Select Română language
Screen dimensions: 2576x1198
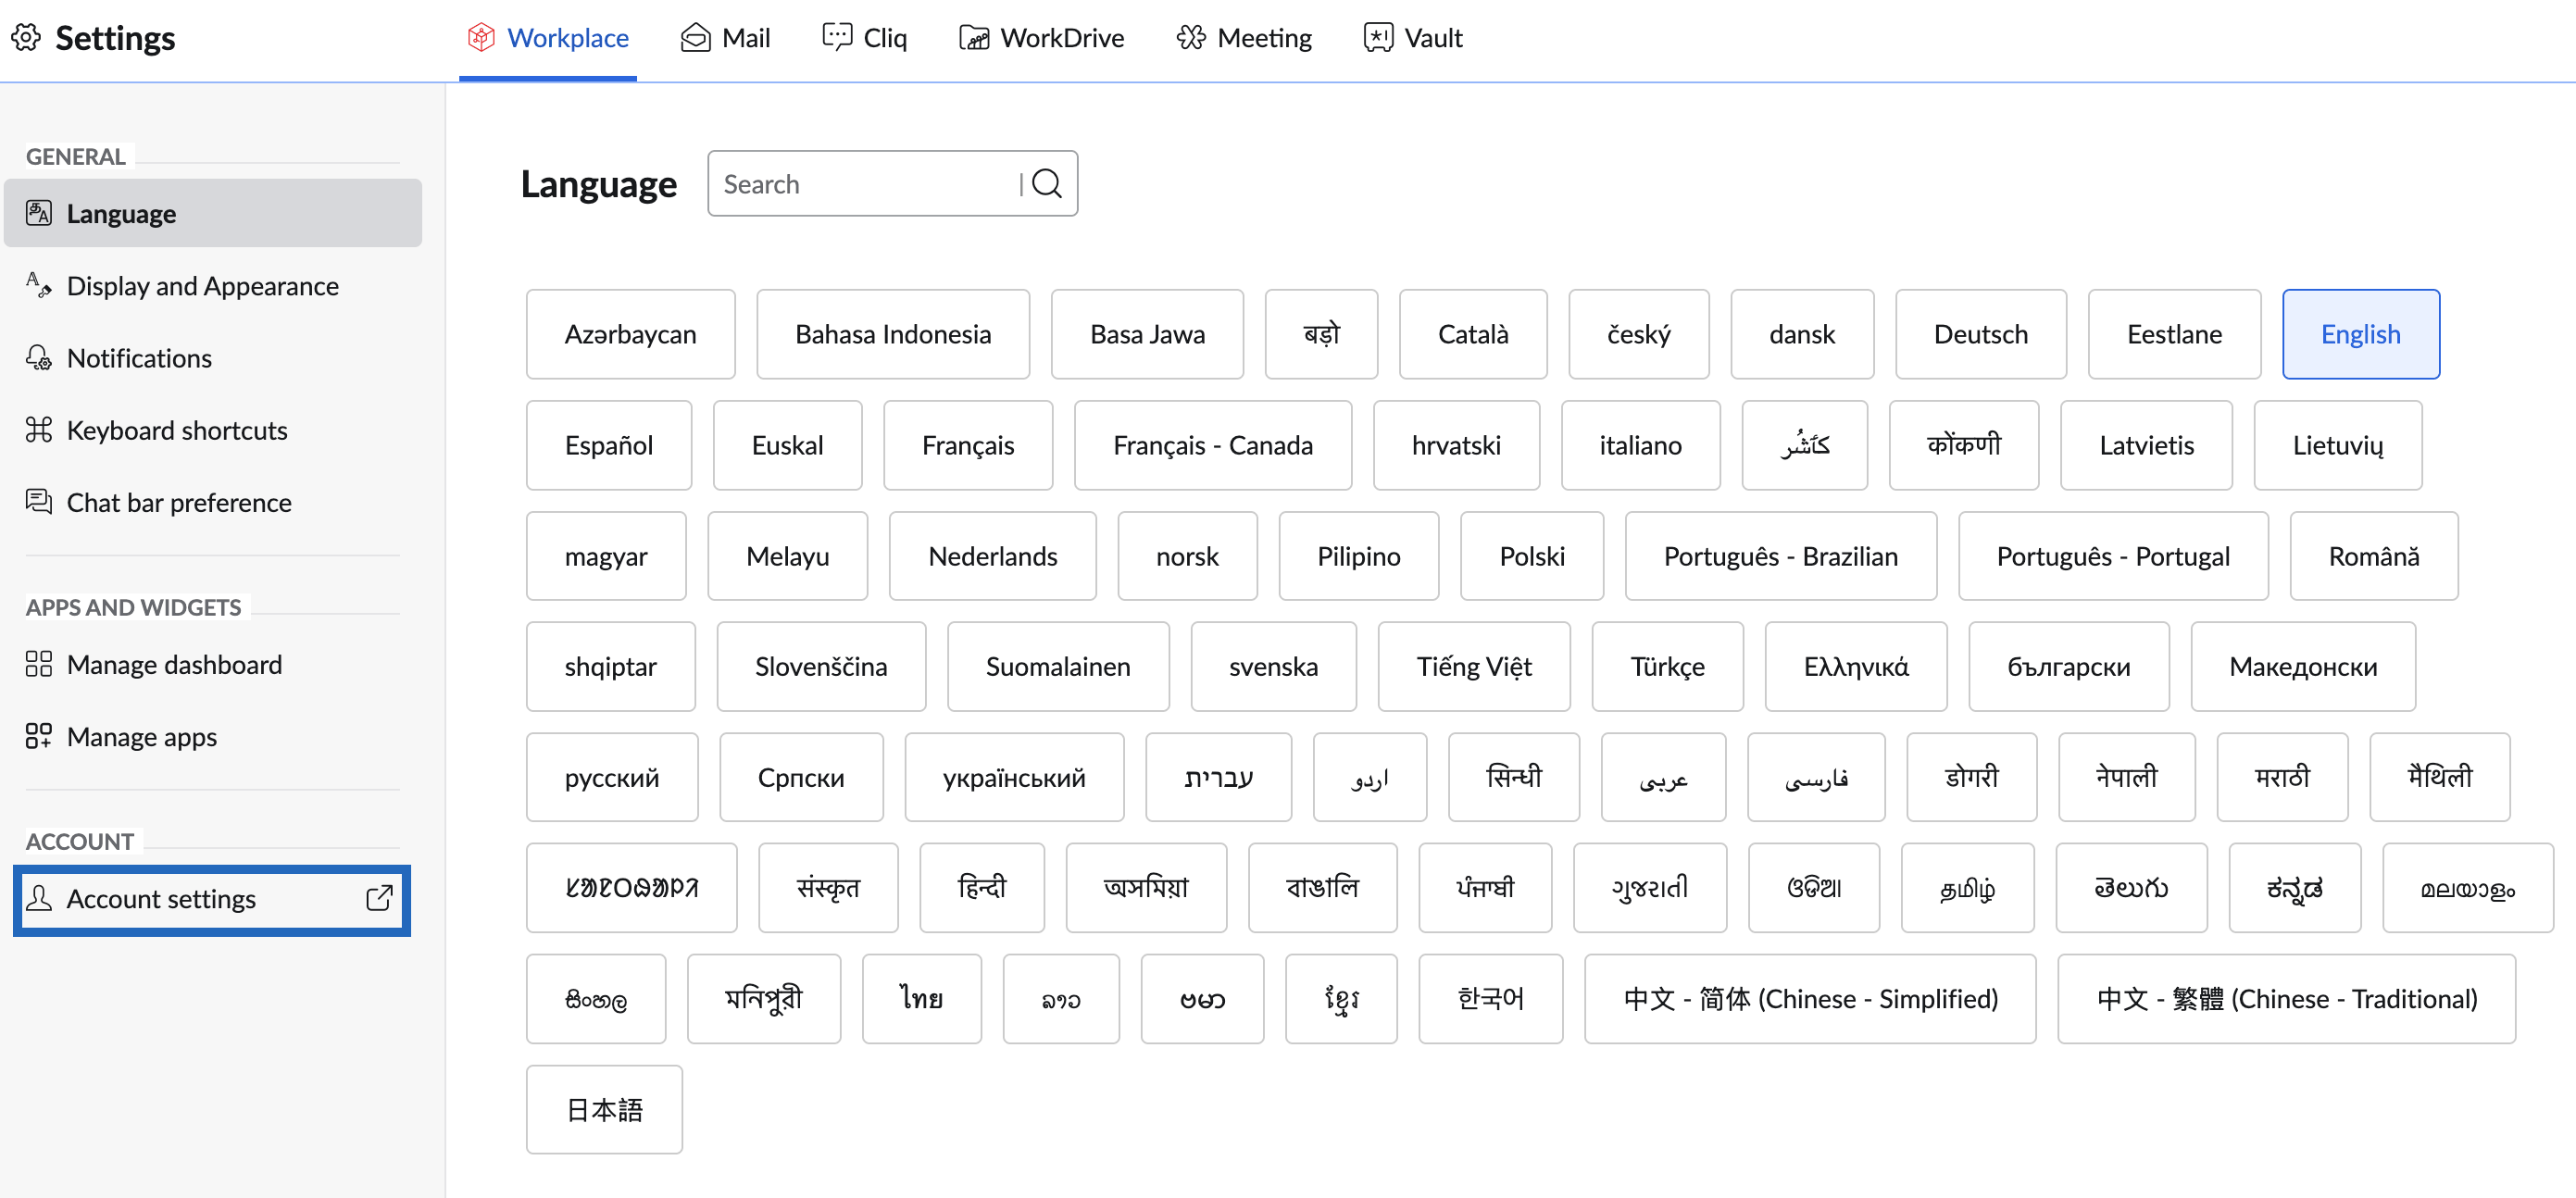point(2374,556)
